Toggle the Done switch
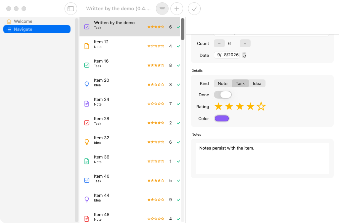339x223 pixels. point(223,95)
